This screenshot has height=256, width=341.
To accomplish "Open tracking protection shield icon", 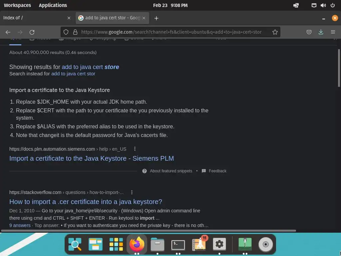I will pyautogui.click(x=66, y=32).
